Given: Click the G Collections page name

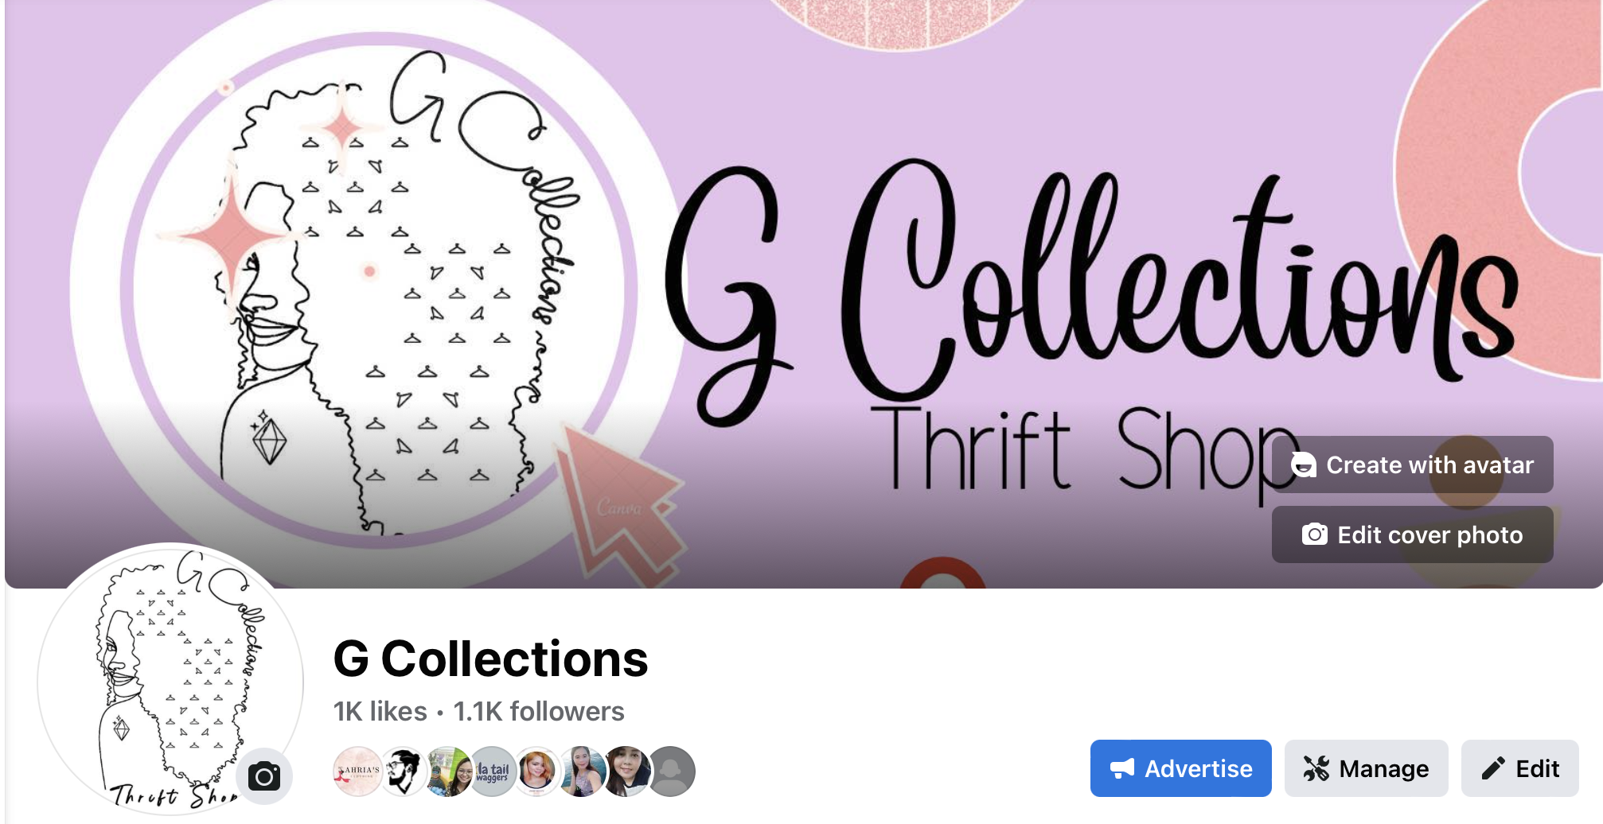Looking at the screenshot, I should (x=490, y=659).
